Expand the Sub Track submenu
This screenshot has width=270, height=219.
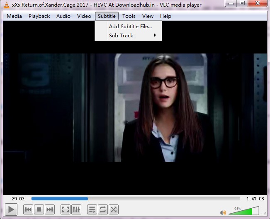pyautogui.click(x=128, y=36)
